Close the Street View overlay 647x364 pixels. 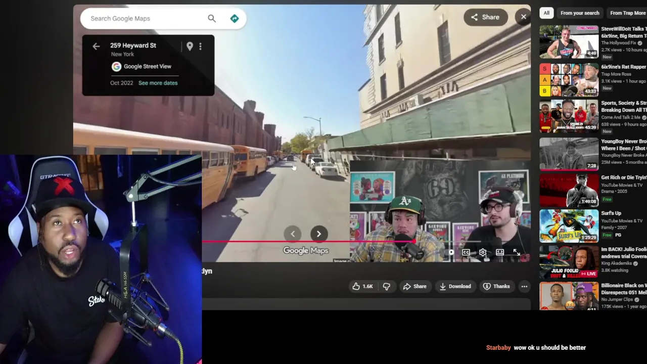(x=524, y=17)
